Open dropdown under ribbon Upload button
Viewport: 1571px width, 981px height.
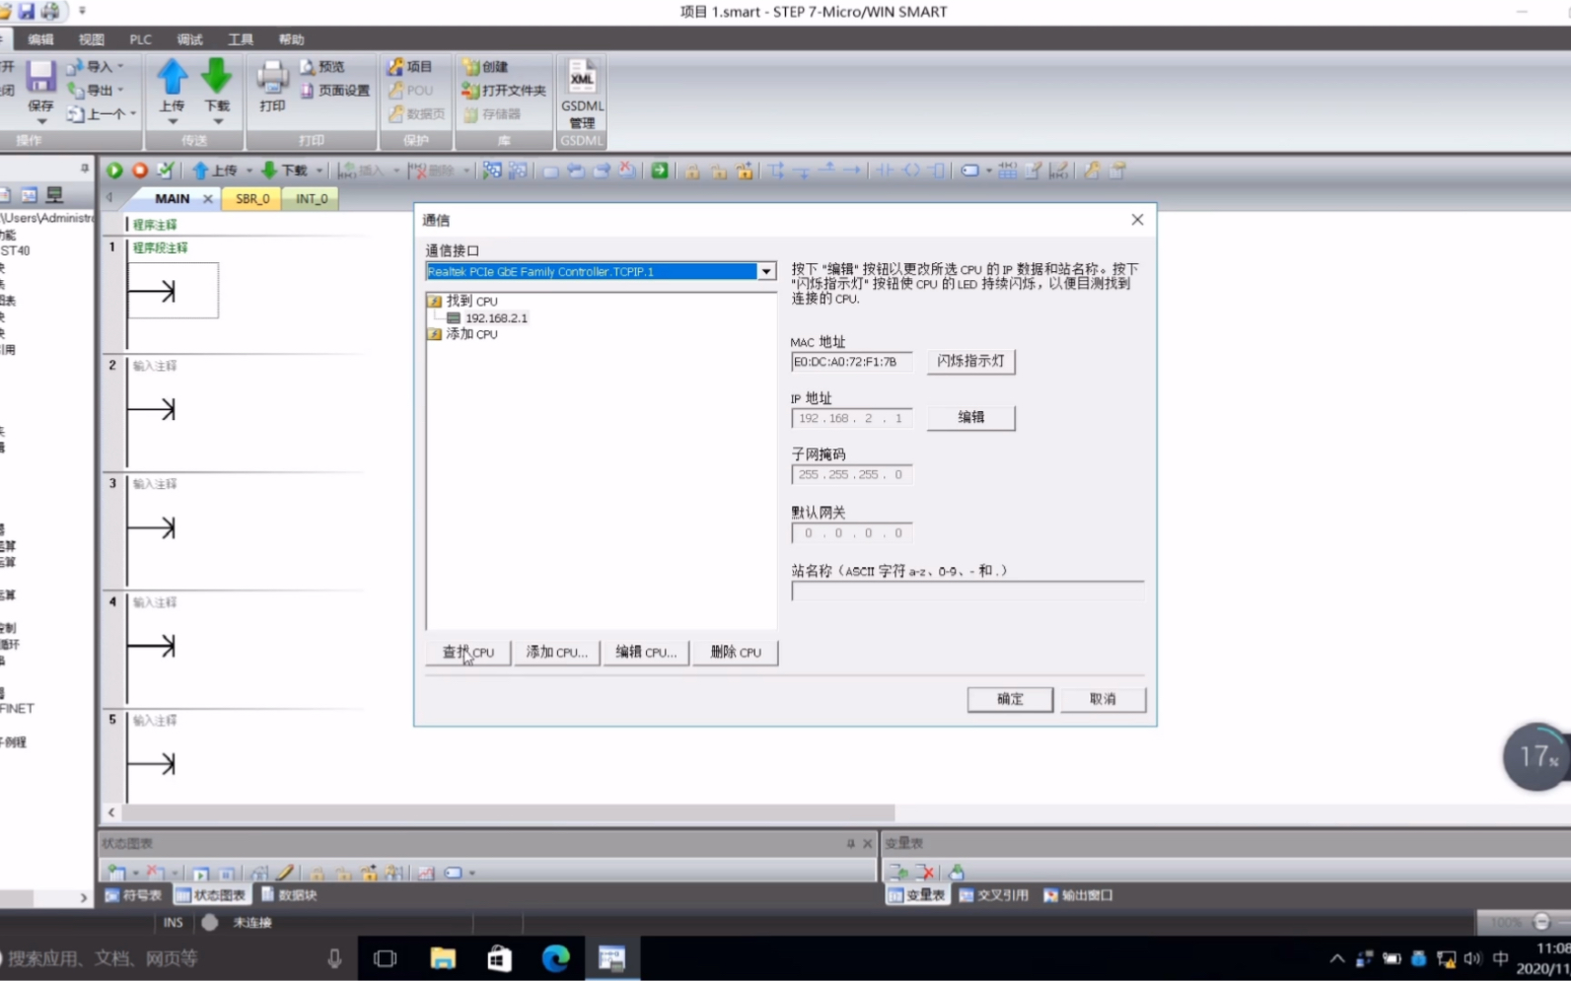(172, 121)
